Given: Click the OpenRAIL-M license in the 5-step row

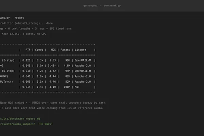Looking at the screenshot, I should point(83,71).
